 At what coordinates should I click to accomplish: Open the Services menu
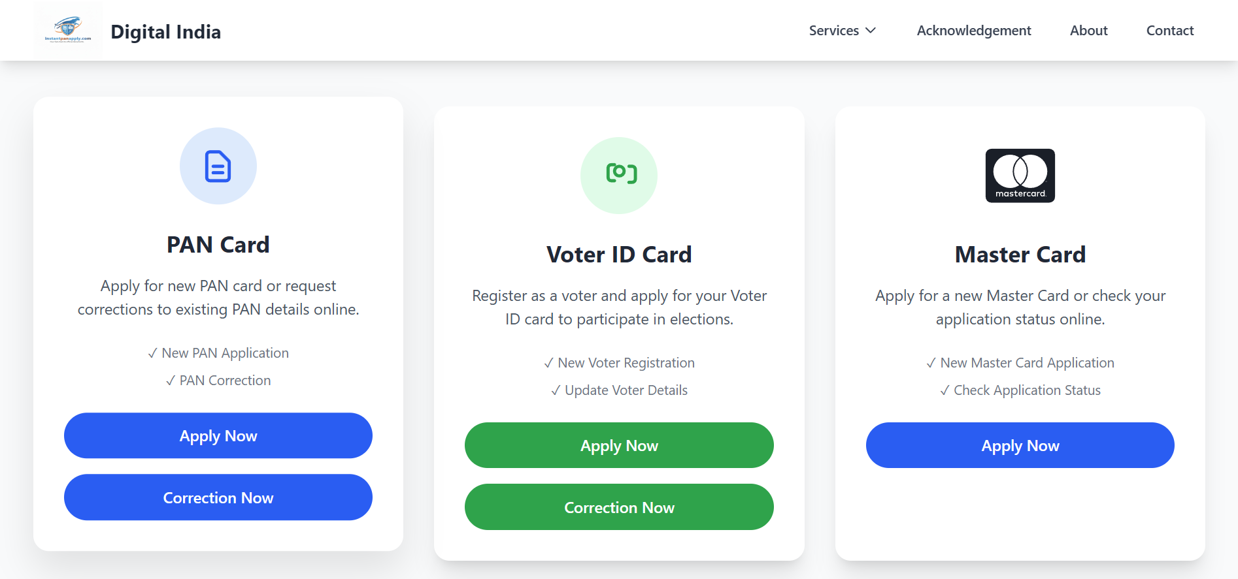(x=834, y=31)
